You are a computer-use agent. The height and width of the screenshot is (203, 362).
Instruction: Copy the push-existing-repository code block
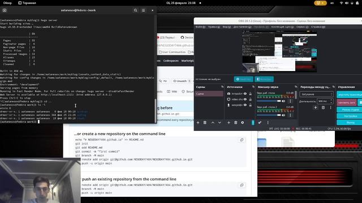[x=242, y=186]
